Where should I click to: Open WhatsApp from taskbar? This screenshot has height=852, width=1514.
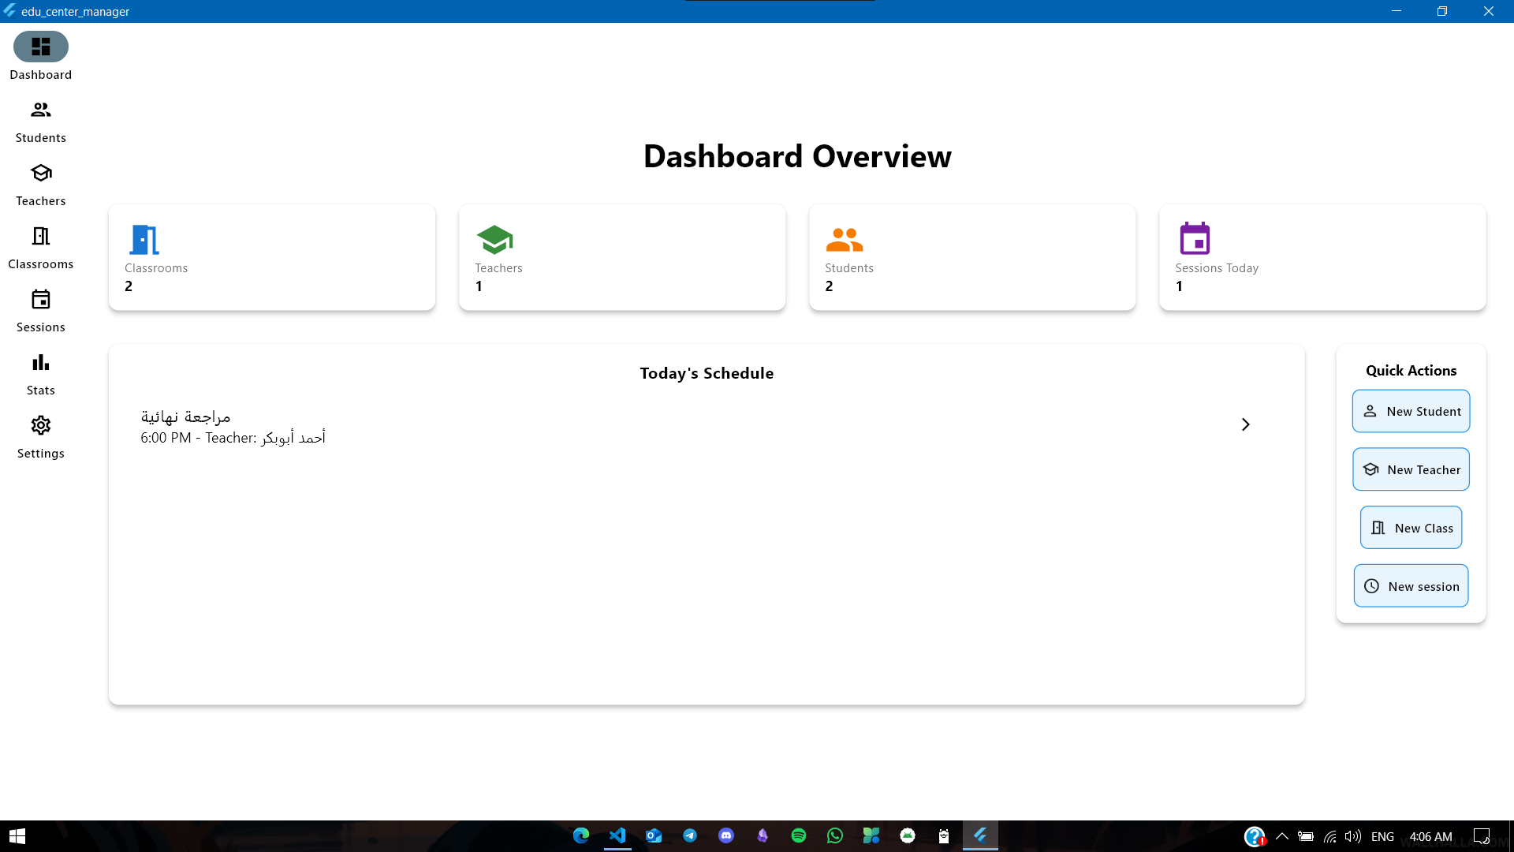[x=835, y=836]
